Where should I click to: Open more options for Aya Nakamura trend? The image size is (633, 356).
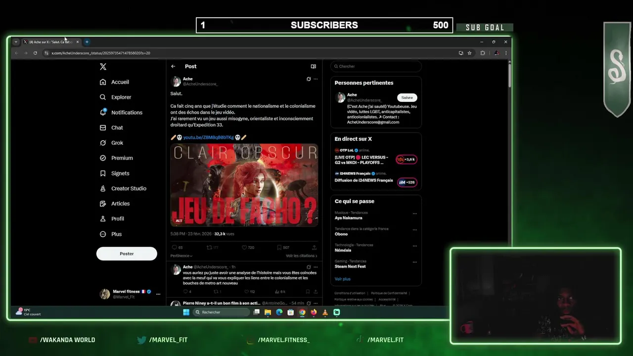(x=414, y=214)
